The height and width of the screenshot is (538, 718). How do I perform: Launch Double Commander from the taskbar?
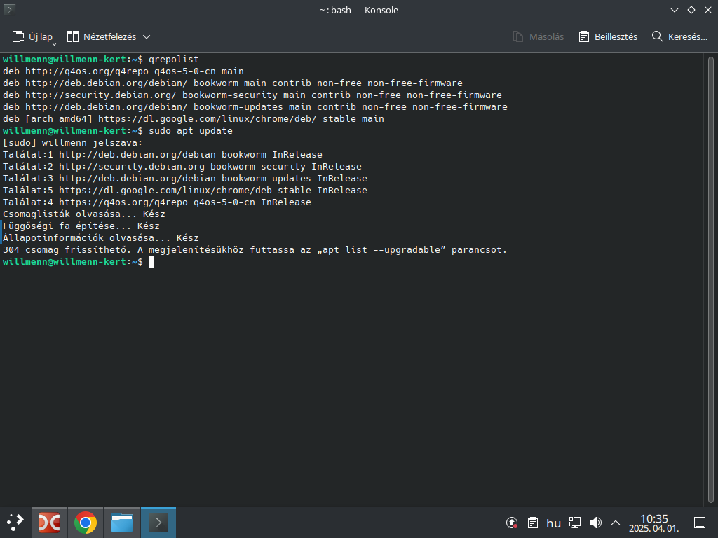coord(49,523)
